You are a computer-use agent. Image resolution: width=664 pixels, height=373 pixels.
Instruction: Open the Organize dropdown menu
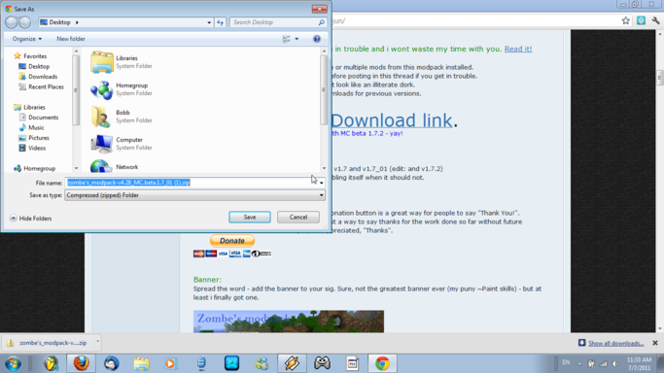(27, 39)
